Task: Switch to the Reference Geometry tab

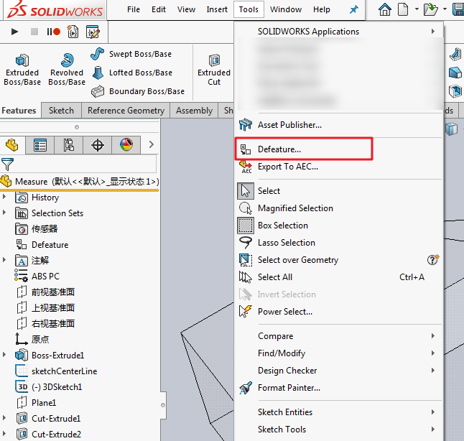Action: coord(126,111)
